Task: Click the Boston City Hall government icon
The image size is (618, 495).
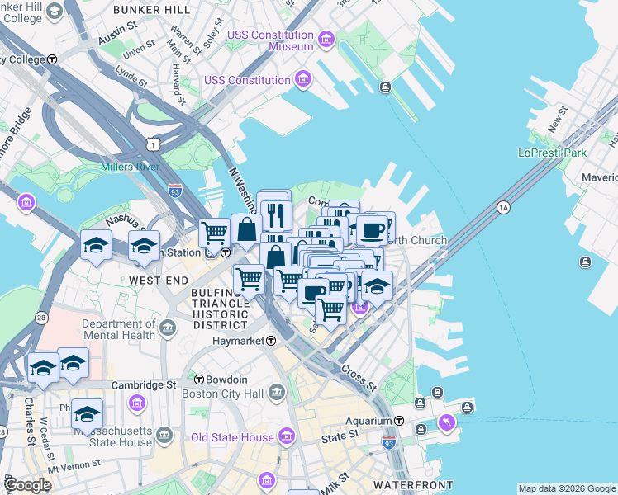Action: [x=277, y=393]
